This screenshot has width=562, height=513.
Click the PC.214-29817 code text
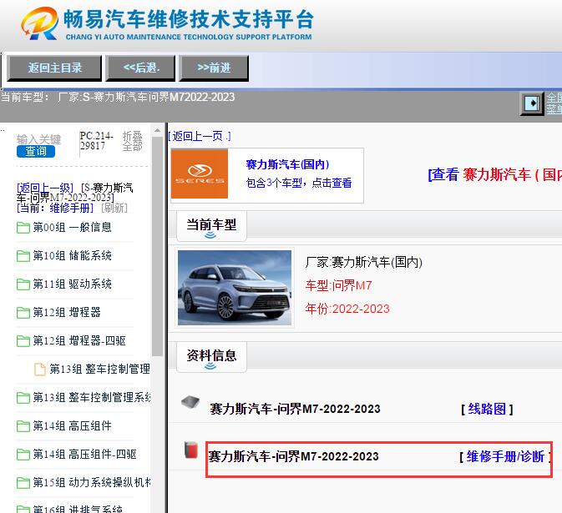click(96, 141)
